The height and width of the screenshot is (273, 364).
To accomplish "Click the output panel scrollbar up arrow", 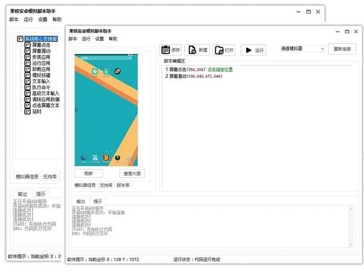I will point(351,209).
